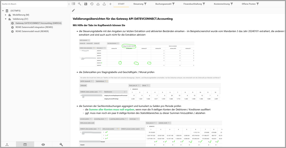The image size is (286, 148).
Task: Click green text 'Summe aller Konten muss null ergeben'
Action: tap(112, 110)
